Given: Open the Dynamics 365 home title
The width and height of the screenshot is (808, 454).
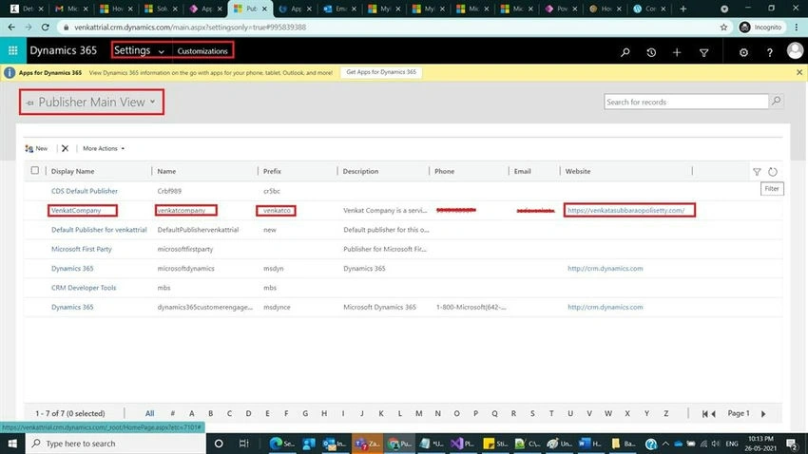Looking at the screenshot, I should point(64,50).
